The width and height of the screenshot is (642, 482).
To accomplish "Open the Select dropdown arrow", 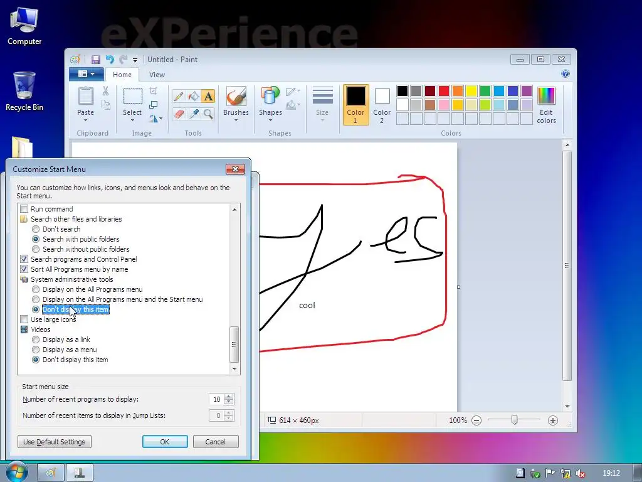I will [x=133, y=120].
